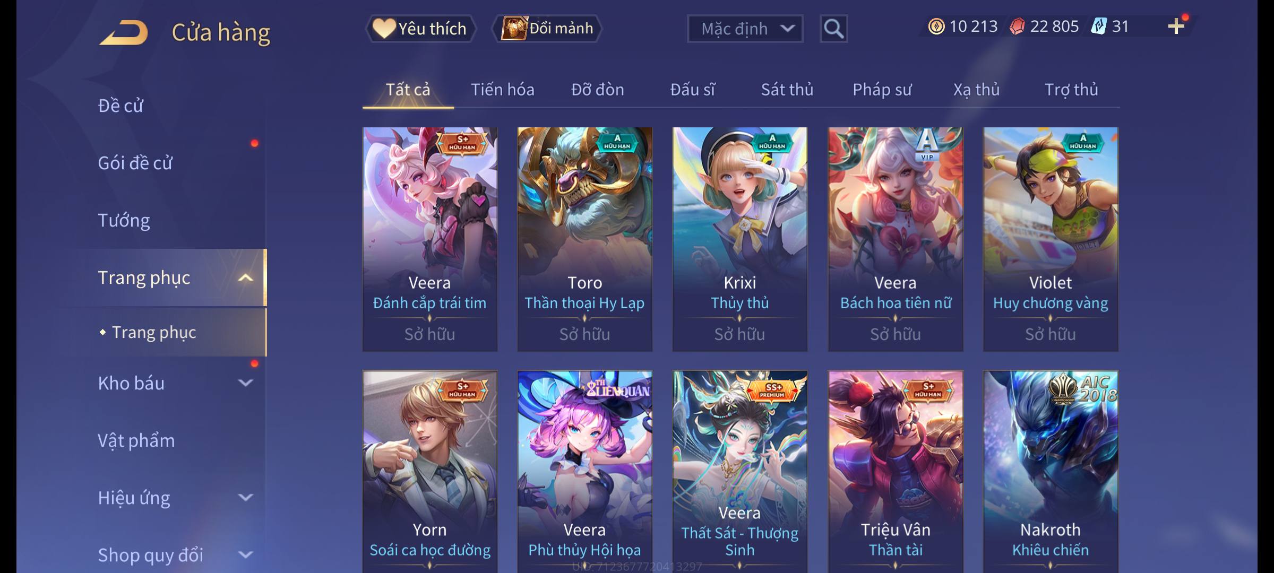Open the search magnifier icon

833,29
